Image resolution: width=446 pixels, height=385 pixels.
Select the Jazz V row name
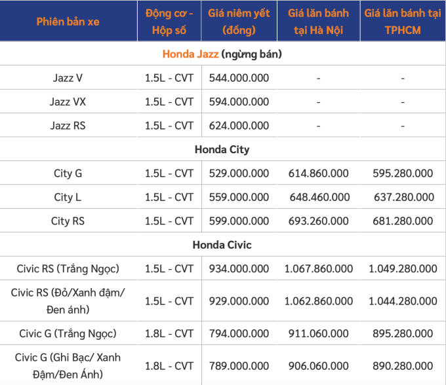click(x=68, y=78)
